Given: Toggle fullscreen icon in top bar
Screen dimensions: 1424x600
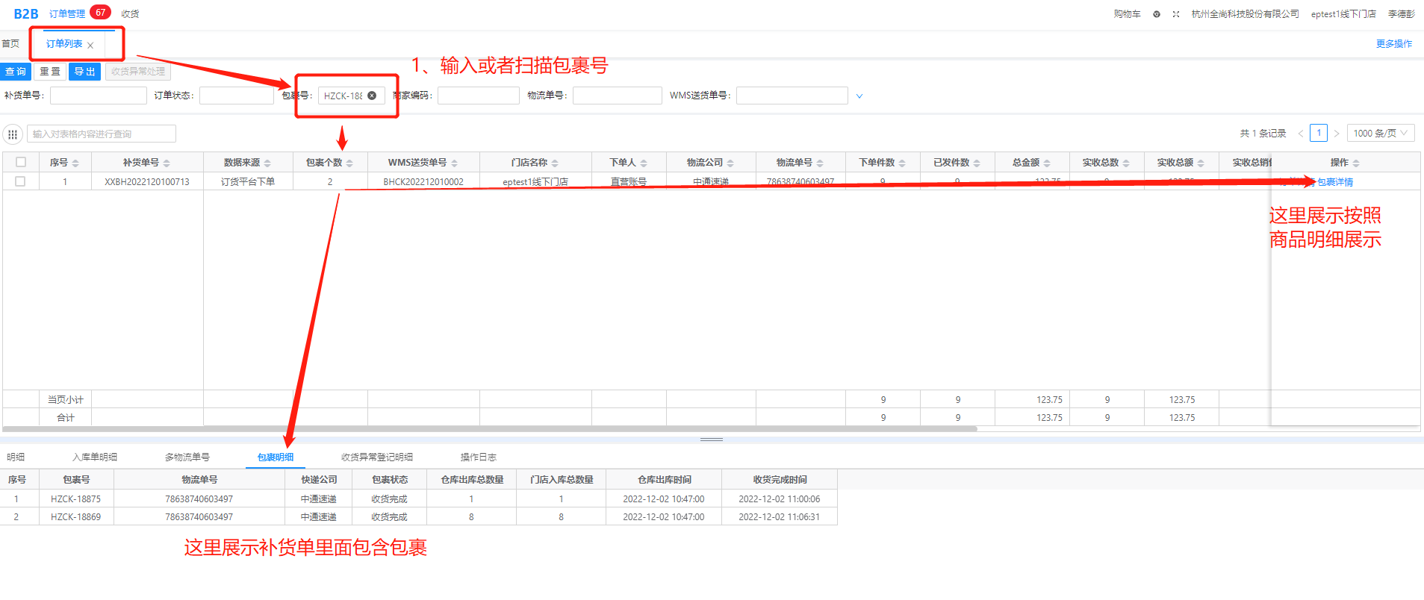Looking at the screenshot, I should coord(1176,14).
